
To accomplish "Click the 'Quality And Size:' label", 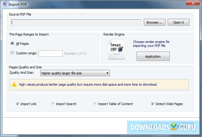I will click(22, 73).
